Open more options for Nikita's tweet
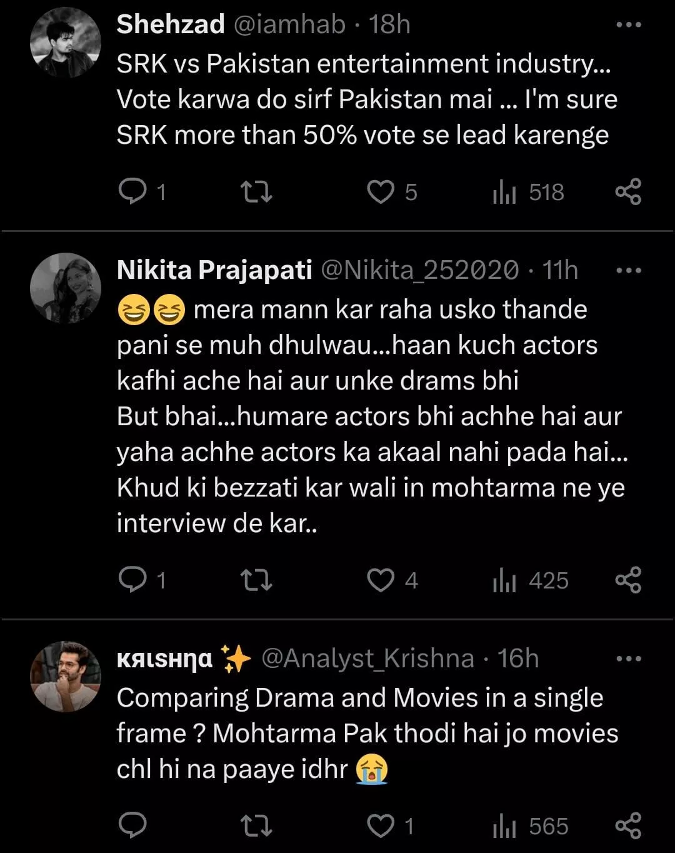The width and height of the screenshot is (675, 853). click(628, 271)
